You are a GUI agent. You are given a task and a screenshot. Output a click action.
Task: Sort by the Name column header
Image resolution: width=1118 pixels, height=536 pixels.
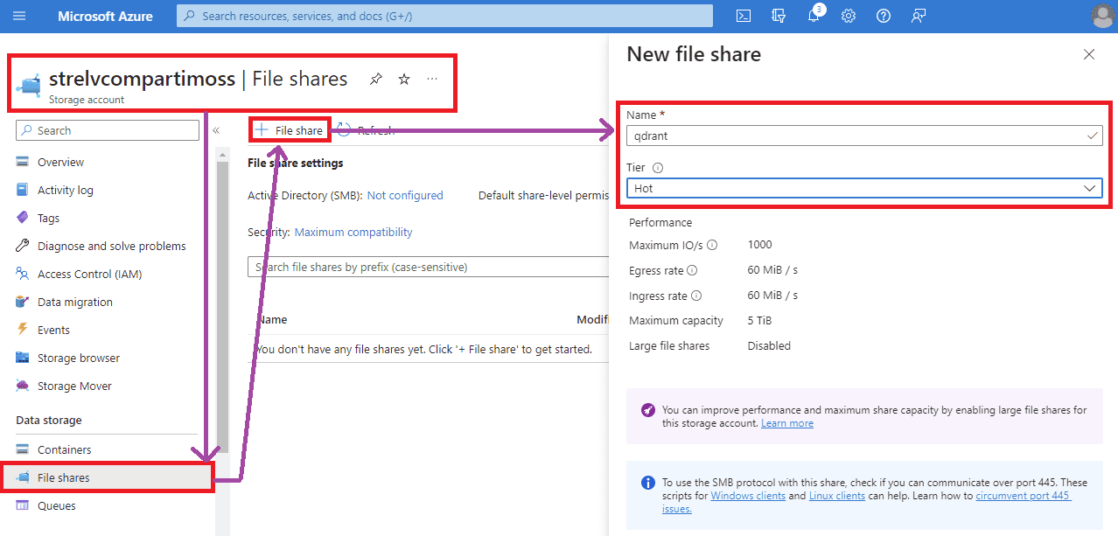pos(273,320)
